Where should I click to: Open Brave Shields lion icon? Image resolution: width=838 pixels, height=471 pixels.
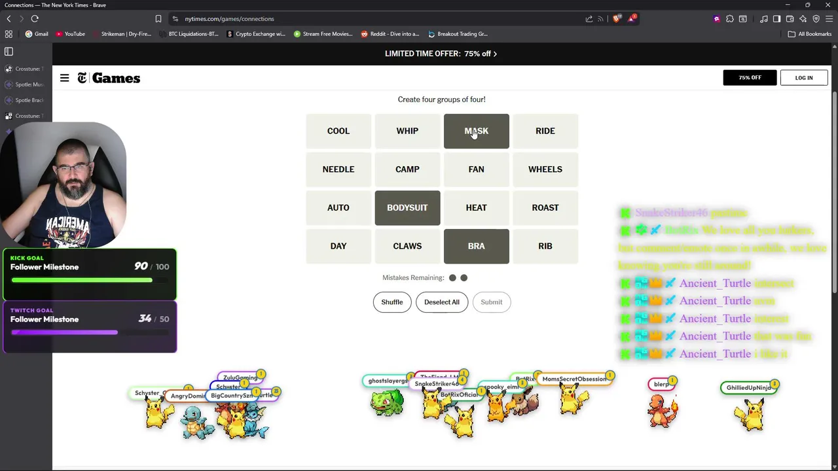[617, 19]
